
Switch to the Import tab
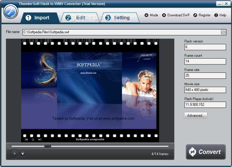tap(40, 18)
